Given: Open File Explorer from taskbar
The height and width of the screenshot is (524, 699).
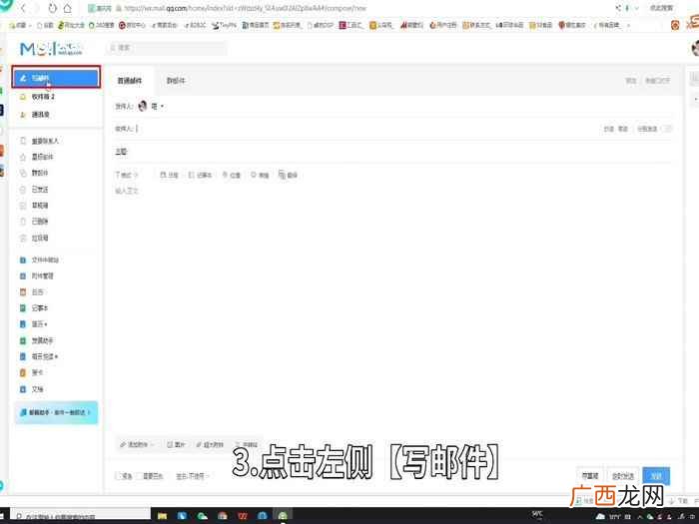Looking at the screenshot, I should tap(162, 516).
